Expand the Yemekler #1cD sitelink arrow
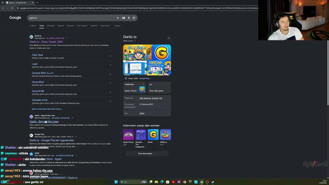Viewport: 329px width, 185px height. (x=110, y=101)
